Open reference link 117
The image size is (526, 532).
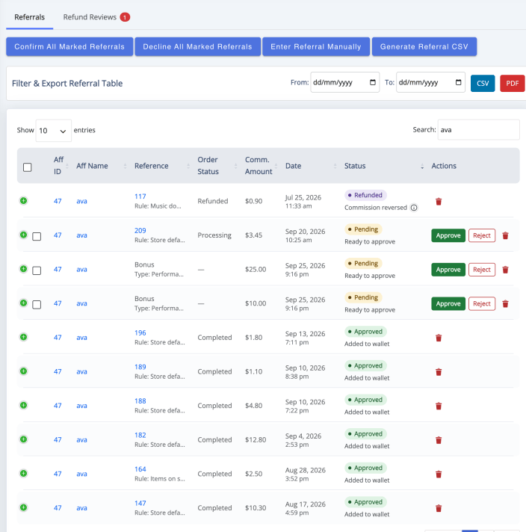(x=140, y=197)
